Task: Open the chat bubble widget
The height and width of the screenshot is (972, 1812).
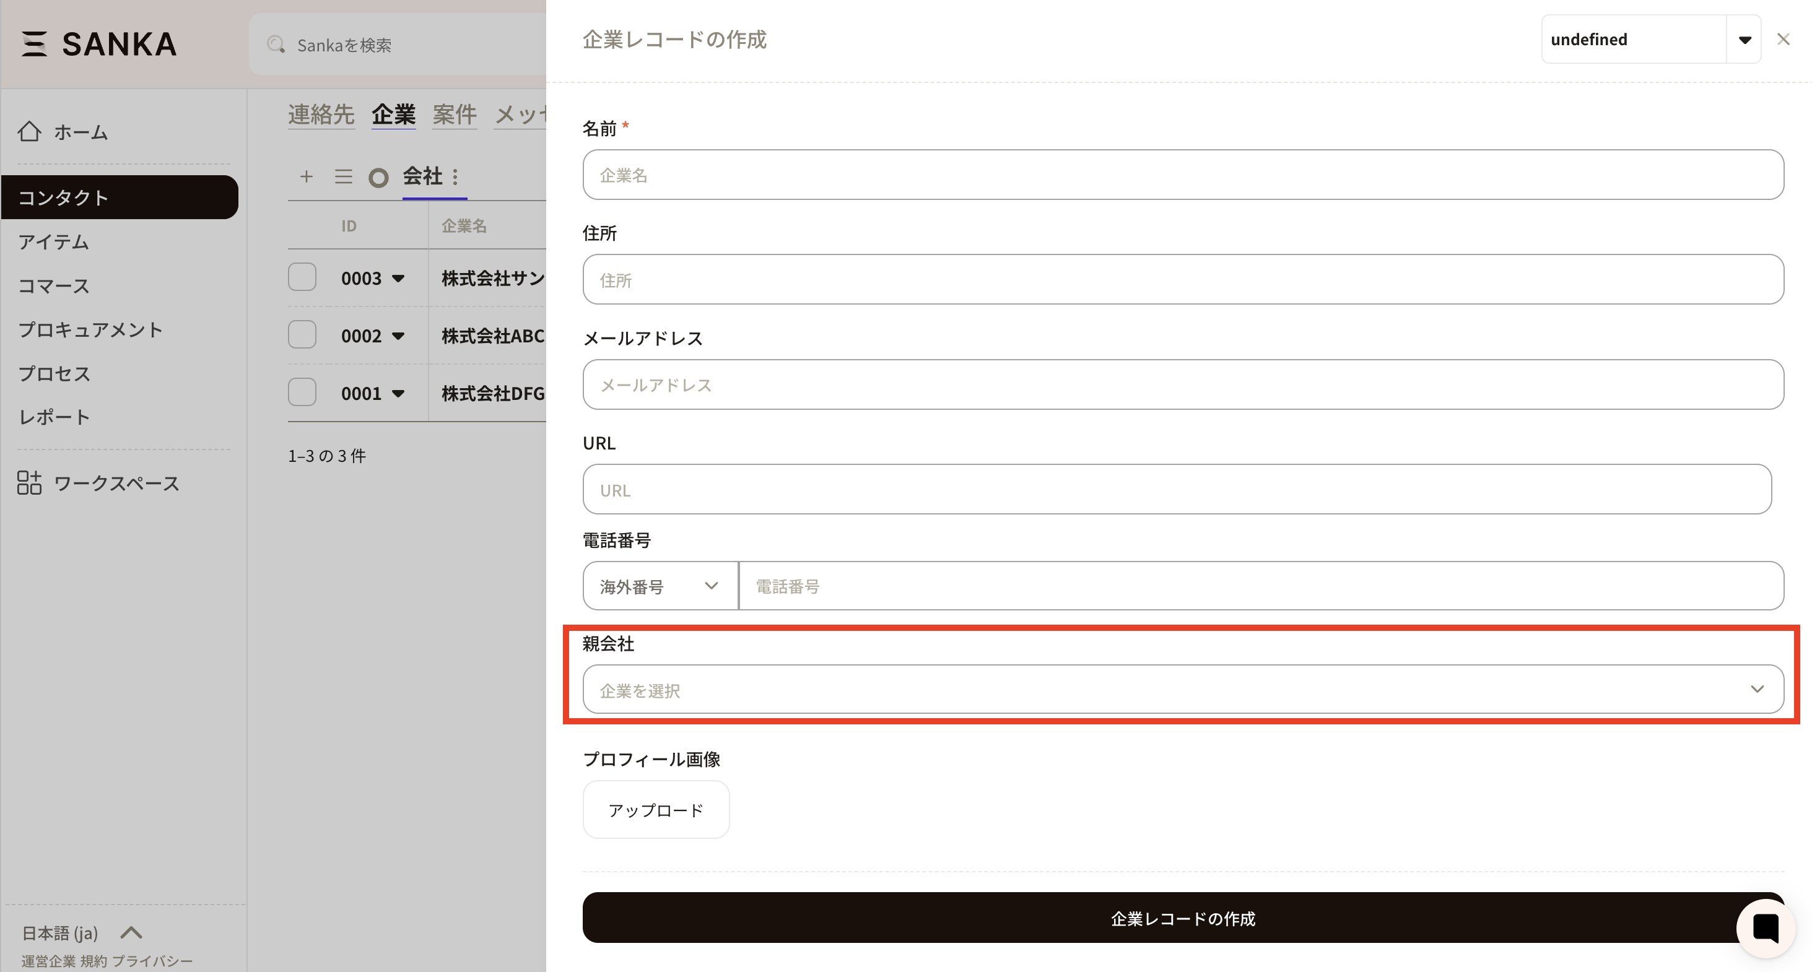Action: click(1765, 927)
